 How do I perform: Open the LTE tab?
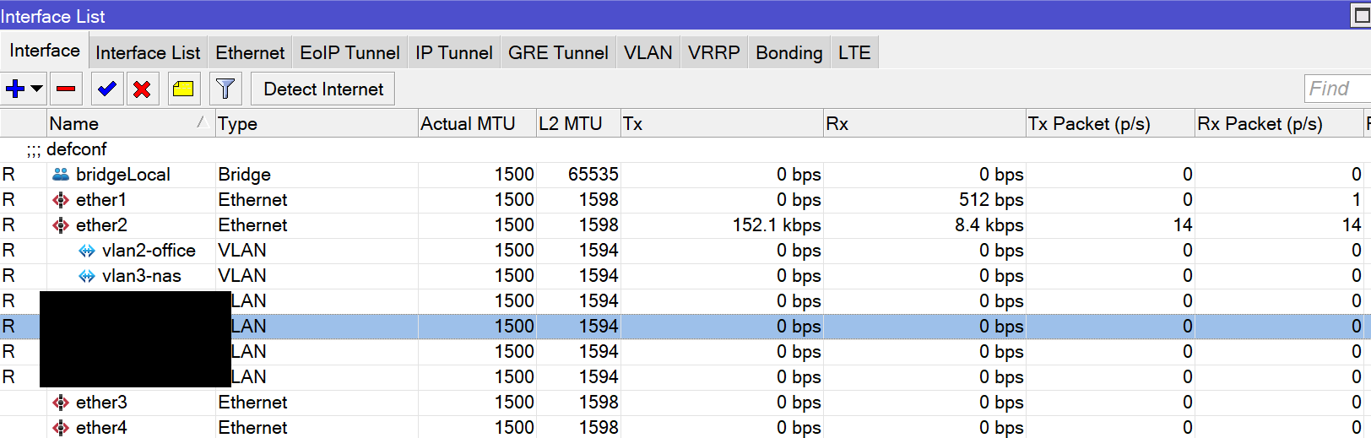(x=854, y=52)
